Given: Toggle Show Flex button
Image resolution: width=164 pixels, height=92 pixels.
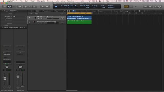Looking at the screenshot, I should 68,11.
